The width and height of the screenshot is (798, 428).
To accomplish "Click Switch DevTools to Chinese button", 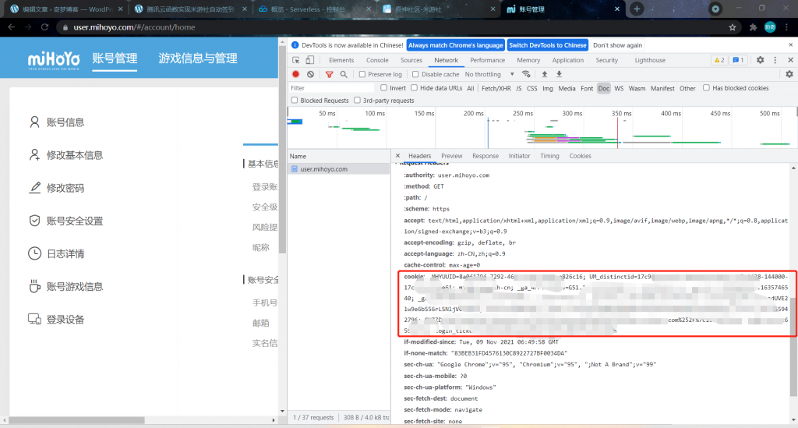I will [548, 45].
